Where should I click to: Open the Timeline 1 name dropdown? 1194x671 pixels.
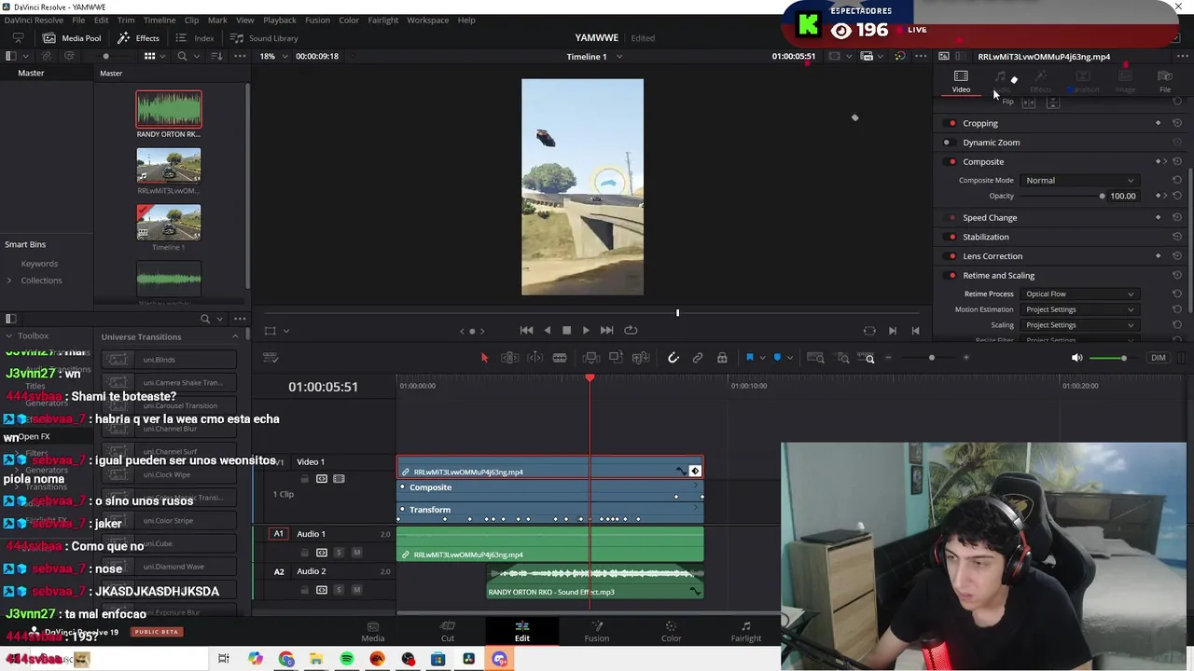click(x=619, y=57)
